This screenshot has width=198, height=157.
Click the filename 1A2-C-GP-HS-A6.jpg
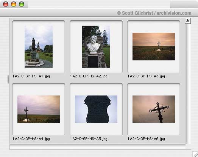point(146,139)
